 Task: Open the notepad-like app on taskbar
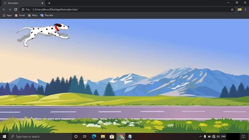pos(130,136)
